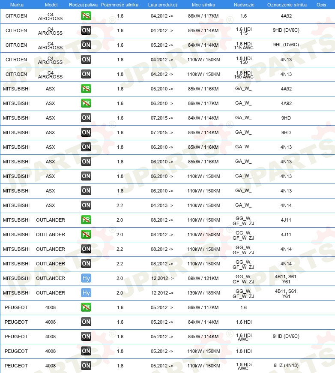Select the '89kW / 121KM' power cell
Image resolution: width=335 pixels, height=373 pixels.
(x=203, y=278)
